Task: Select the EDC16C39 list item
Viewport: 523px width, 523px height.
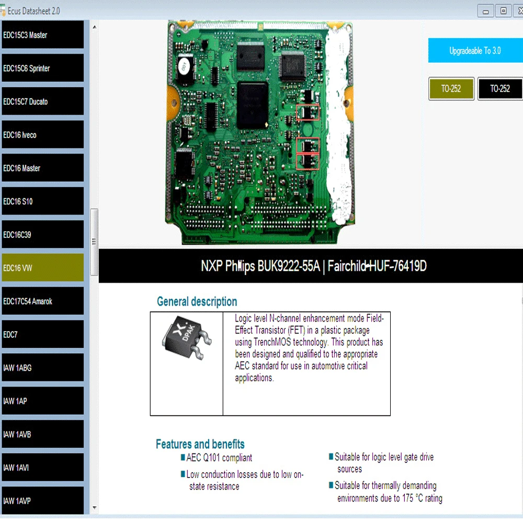Action: point(43,234)
